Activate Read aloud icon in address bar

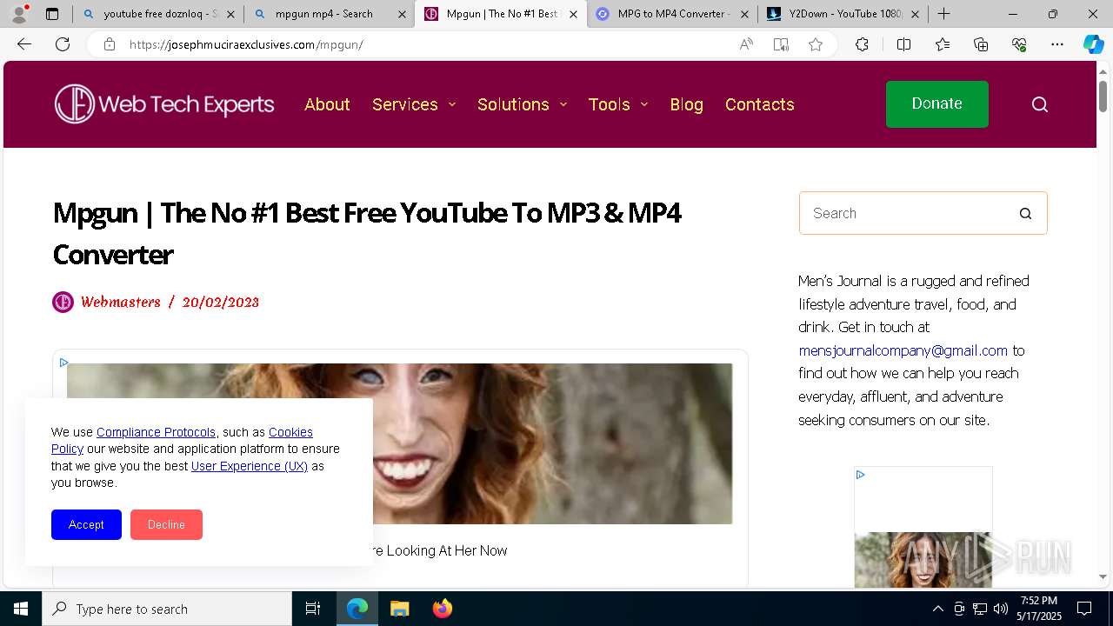(746, 44)
